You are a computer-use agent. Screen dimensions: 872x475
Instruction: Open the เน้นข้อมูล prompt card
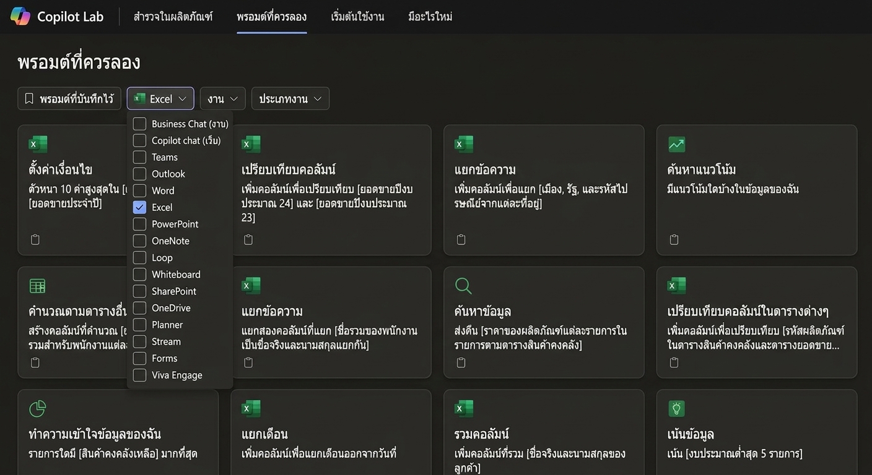[757, 432]
